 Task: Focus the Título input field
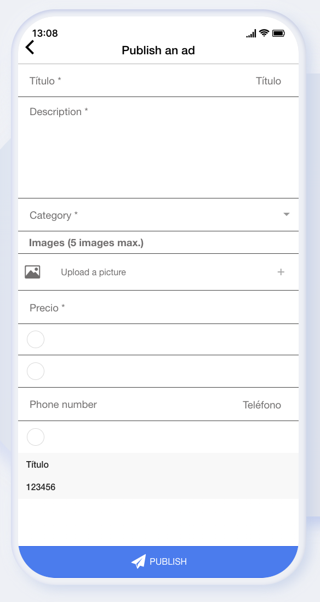(x=158, y=81)
